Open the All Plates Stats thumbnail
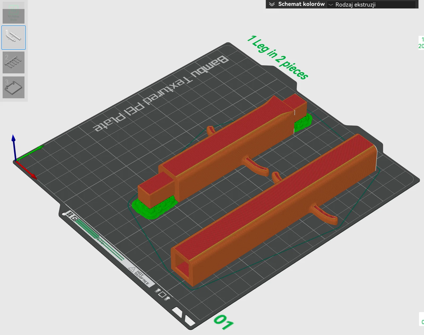Image resolution: width=424 pixels, height=335 pixels. [x=14, y=13]
